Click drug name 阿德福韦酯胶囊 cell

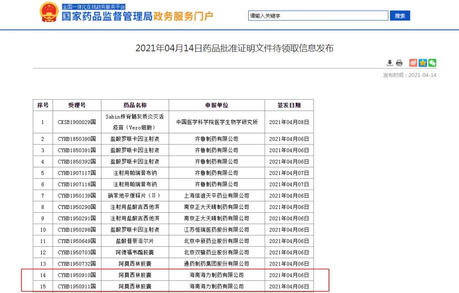(135, 253)
